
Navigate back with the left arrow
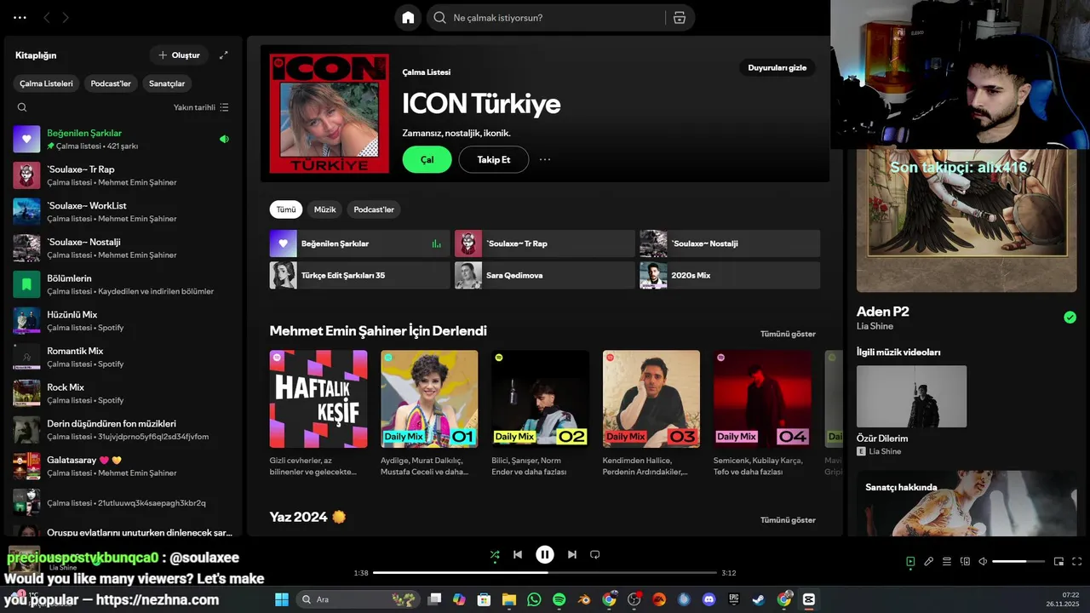[x=47, y=17]
